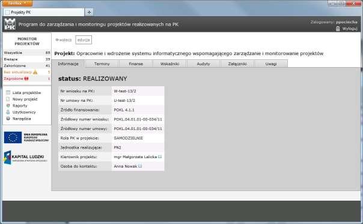The image size is (363, 224).
Task: Open the Finanse tab
Action: 136,63
